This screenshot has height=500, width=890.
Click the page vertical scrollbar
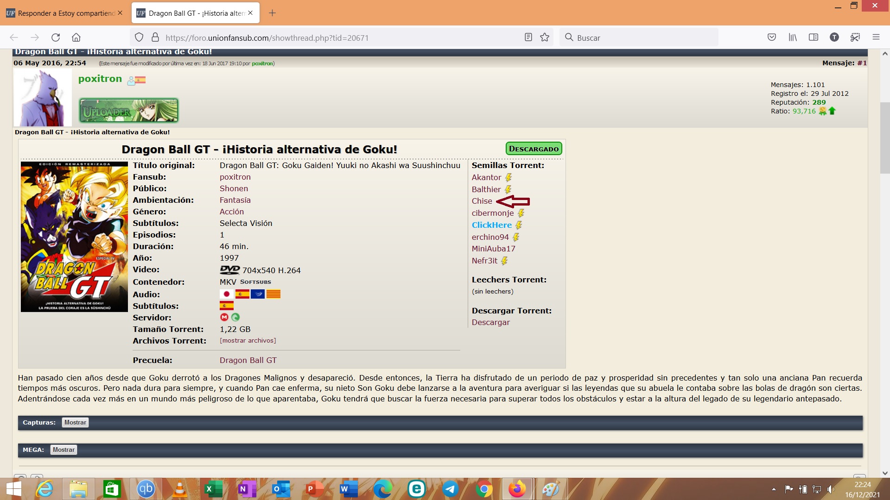(885, 138)
